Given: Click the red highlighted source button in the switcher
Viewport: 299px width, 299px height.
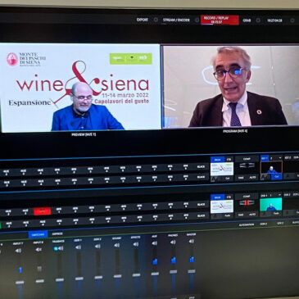Looking at the screenshot, I should (x=42, y=211).
